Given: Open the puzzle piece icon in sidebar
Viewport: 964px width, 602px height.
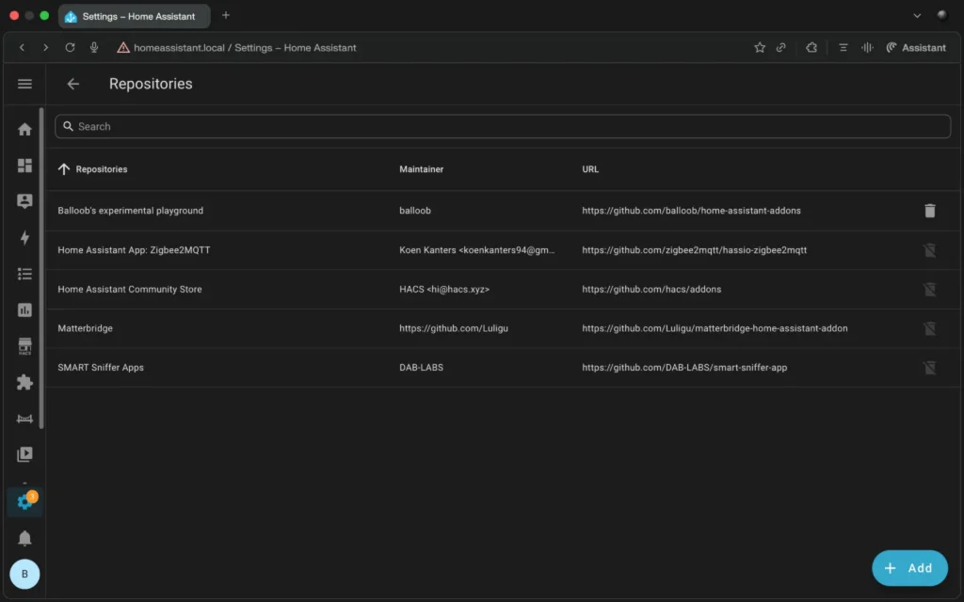Looking at the screenshot, I should (x=24, y=382).
